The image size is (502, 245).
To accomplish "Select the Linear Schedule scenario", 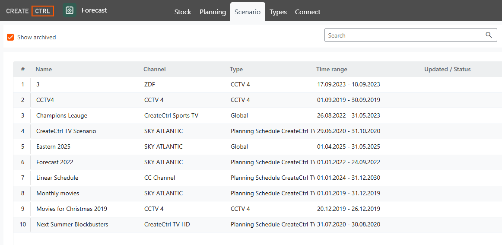I will [57, 178].
